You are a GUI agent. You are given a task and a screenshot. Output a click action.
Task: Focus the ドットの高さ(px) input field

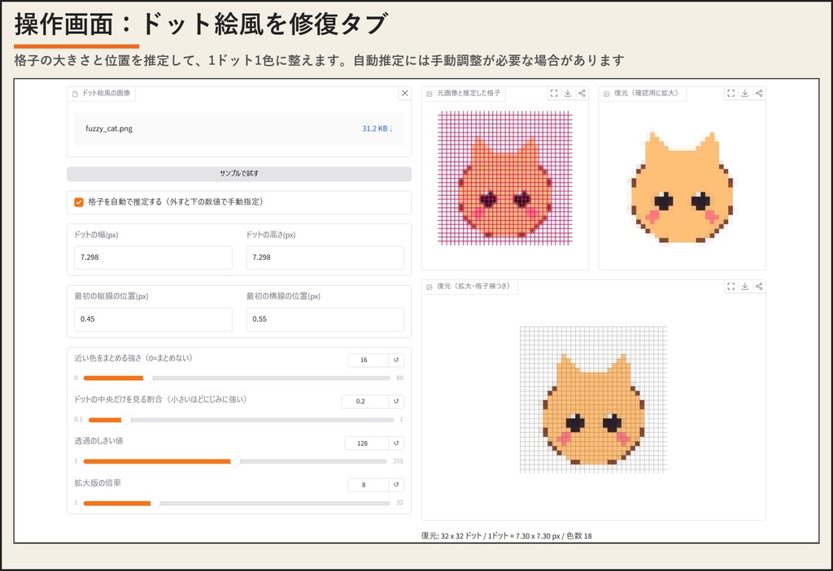tap(325, 257)
